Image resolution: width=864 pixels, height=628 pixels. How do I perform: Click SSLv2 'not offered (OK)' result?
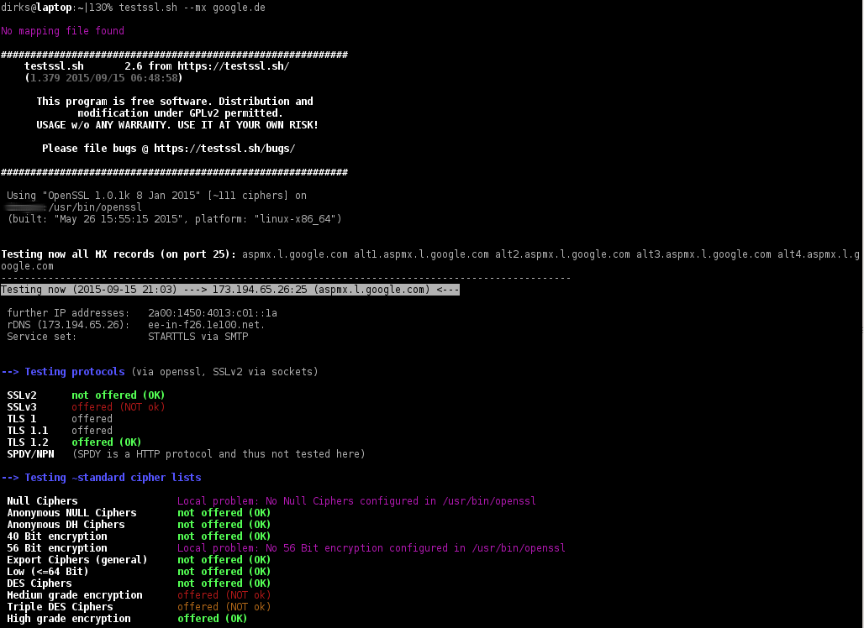[x=119, y=395]
